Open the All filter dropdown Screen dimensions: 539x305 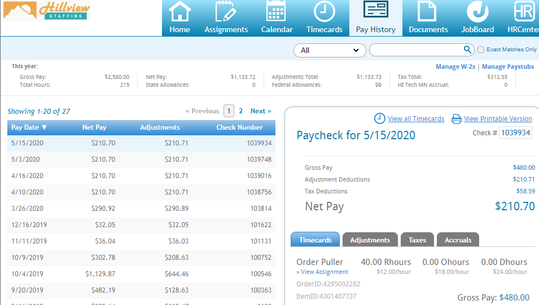click(x=330, y=51)
